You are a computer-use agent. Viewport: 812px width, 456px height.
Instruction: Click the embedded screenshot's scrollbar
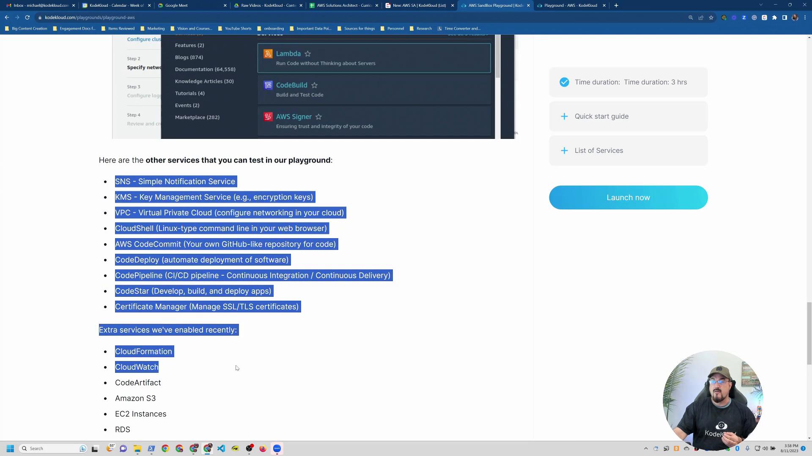[x=498, y=57]
